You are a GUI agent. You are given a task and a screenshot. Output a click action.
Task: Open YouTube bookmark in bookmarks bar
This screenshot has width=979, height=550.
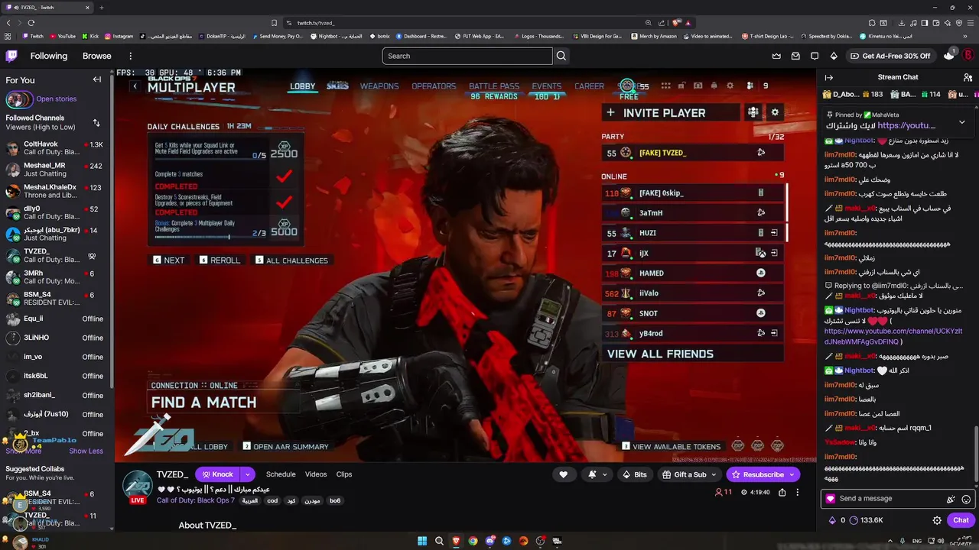click(62, 36)
